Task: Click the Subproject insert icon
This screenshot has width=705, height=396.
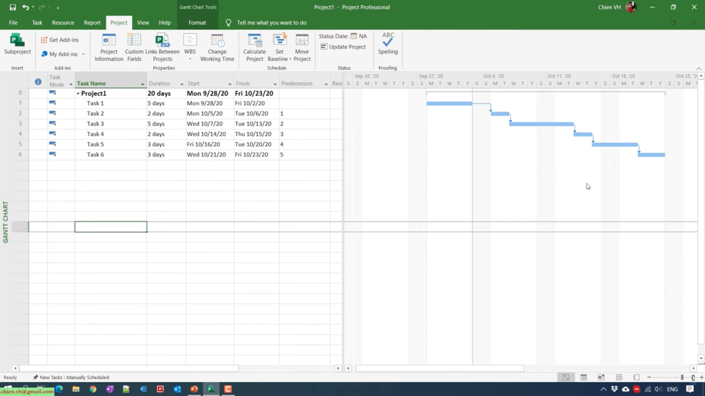Action: pyautogui.click(x=17, y=44)
